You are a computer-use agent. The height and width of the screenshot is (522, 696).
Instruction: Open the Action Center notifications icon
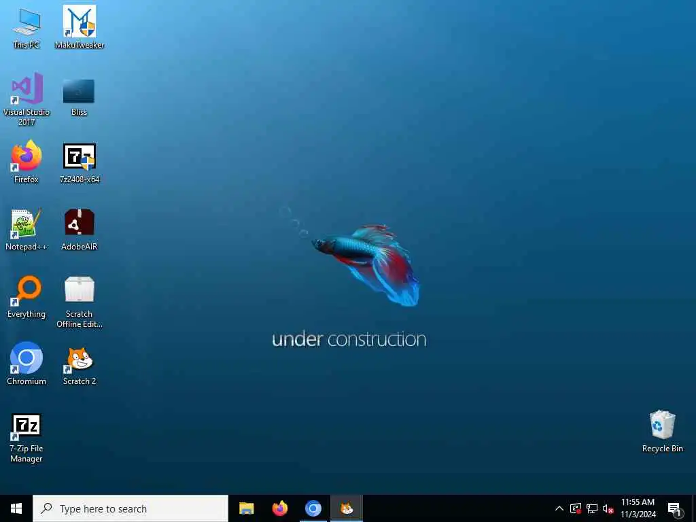pos(675,508)
